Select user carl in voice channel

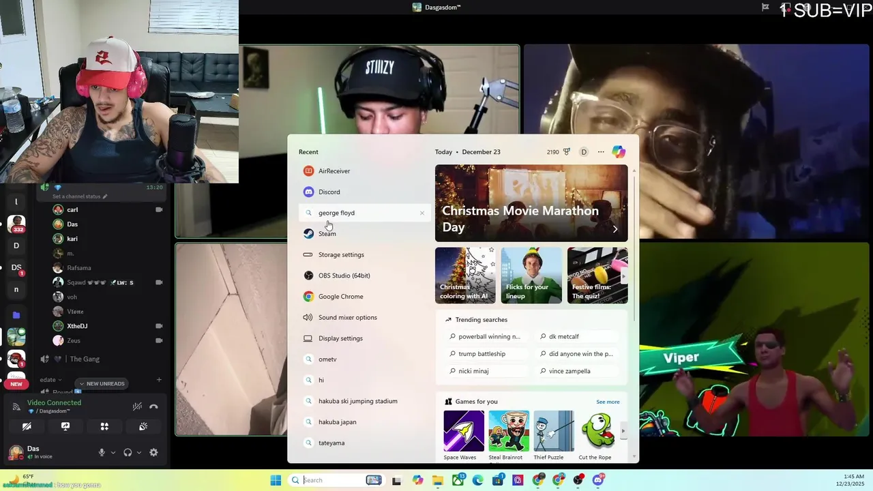[x=108, y=209]
